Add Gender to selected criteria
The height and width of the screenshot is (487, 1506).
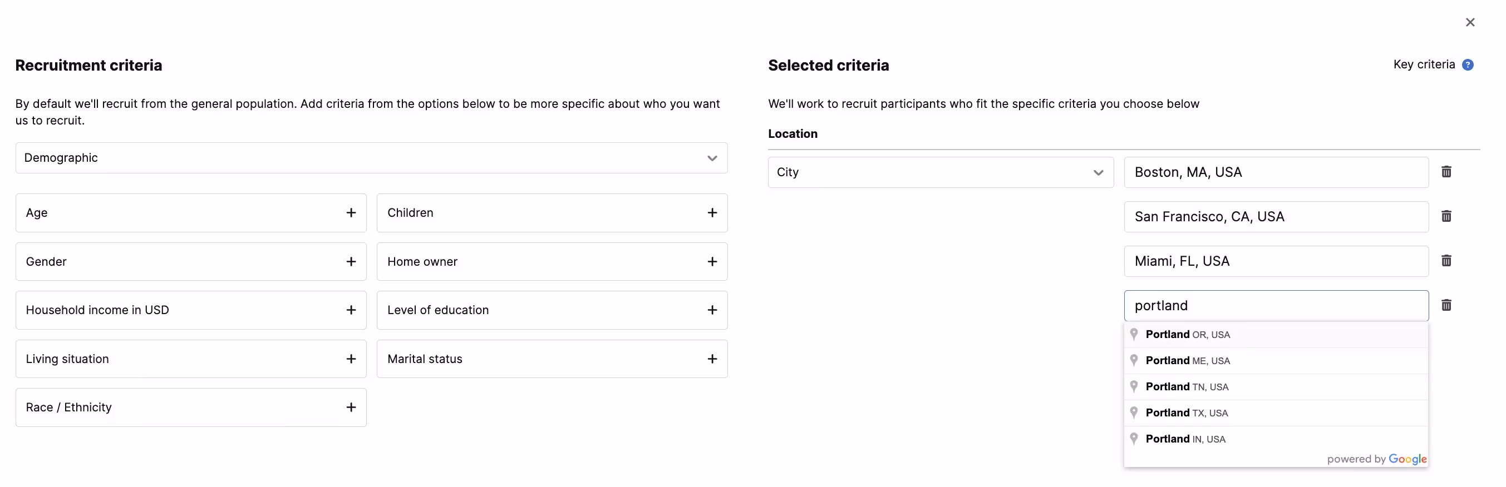[x=351, y=262]
